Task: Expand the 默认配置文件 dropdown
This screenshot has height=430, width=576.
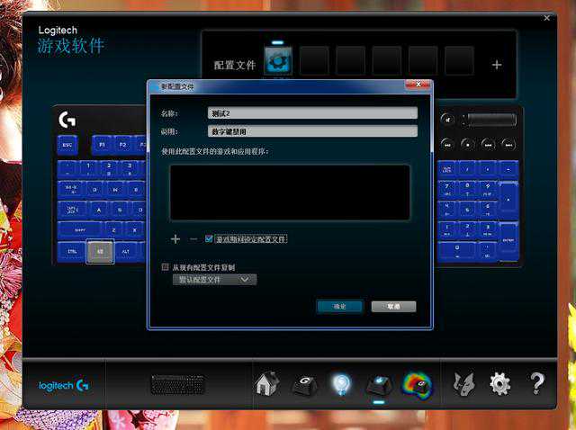Action: tap(214, 280)
